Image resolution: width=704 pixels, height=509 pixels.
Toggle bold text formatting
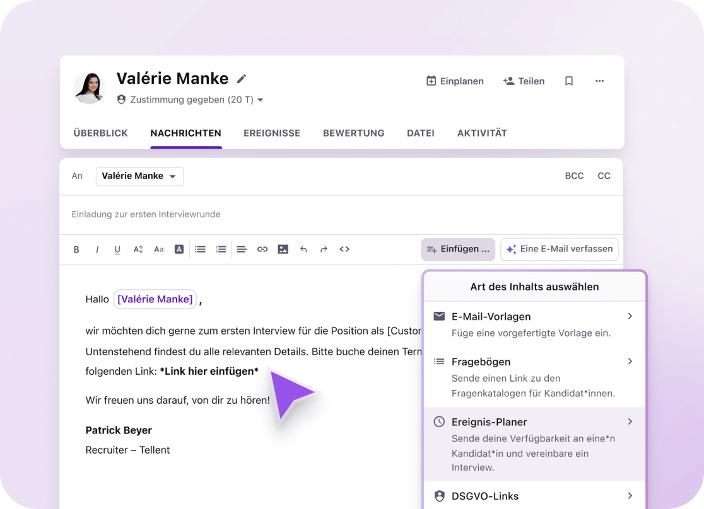[x=76, y=249]
